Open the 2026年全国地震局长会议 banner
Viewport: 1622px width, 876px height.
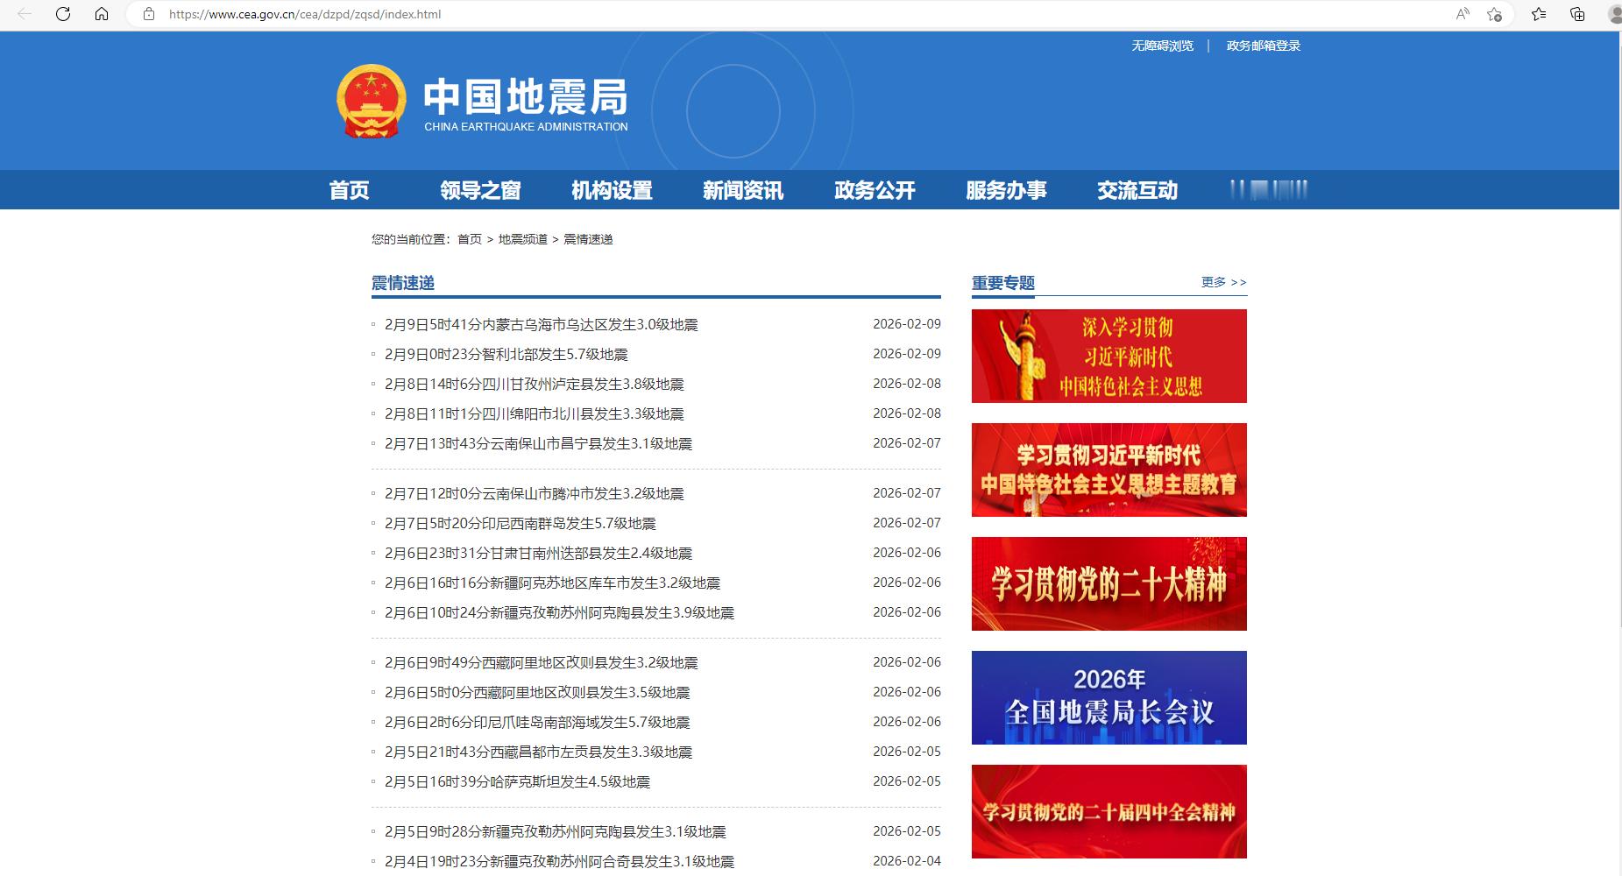[x=1108, y=697]
